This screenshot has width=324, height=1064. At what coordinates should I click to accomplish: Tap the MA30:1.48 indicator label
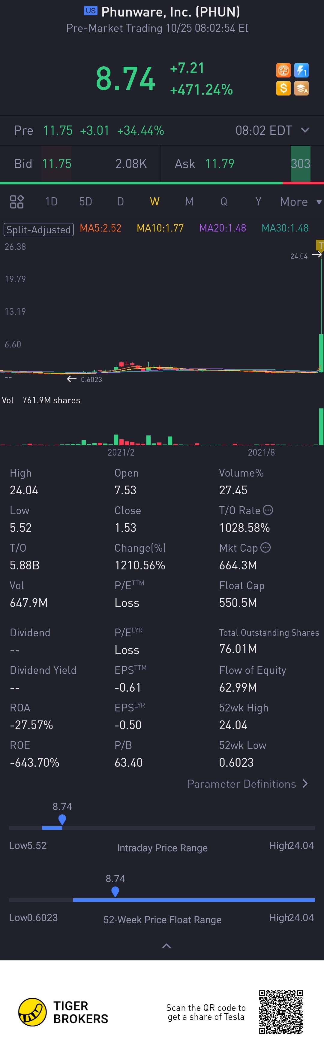285,228
